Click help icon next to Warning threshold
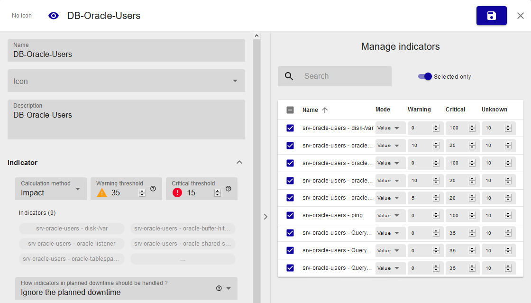 (x=153, y=189)
